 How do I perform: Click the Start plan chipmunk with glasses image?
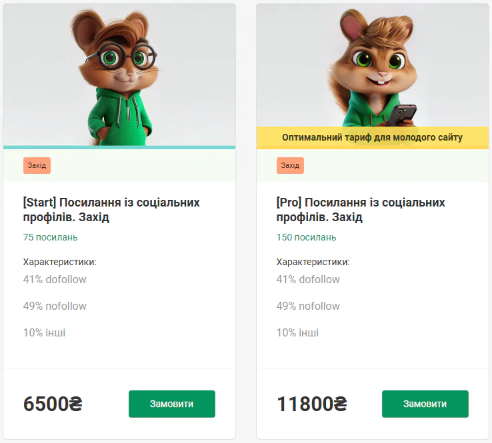coord(119,73)
